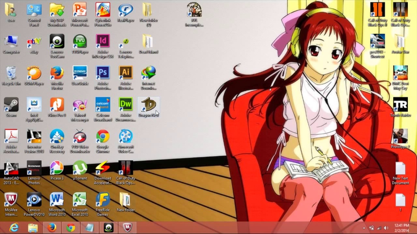Select the Dragon Nest desktop icon
This screenshot has height=234, width=417.
(149, 108)
